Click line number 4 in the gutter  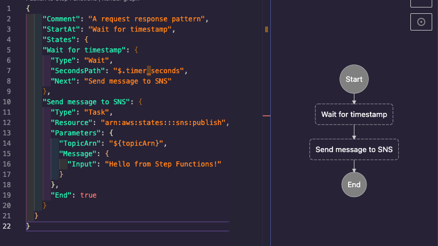(9, 40)
